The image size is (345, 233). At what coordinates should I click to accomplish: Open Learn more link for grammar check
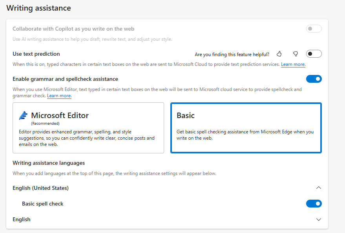click(x=59, y=96)
